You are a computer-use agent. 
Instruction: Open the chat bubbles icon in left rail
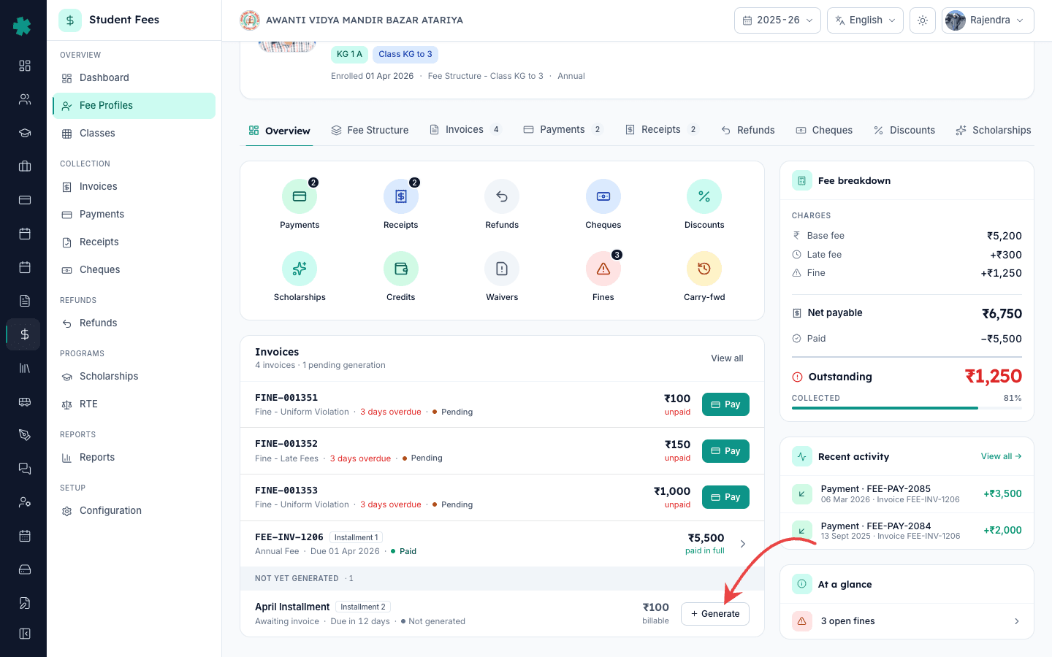pyautogui.click(x=24, y=469)
